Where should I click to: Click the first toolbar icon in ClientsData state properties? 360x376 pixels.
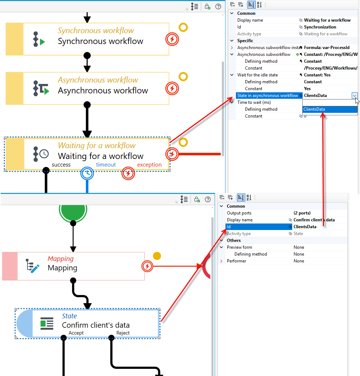(x=222, y=197)
